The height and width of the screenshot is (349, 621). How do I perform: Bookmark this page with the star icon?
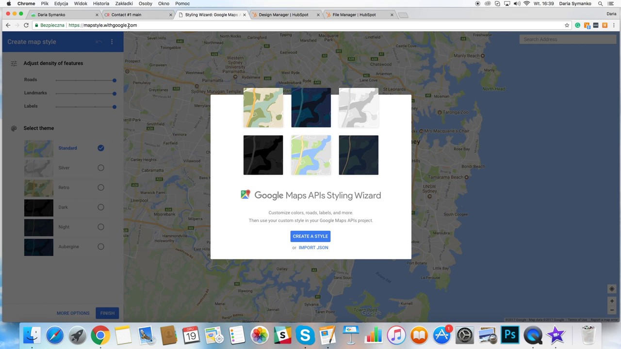coord(567,25)
